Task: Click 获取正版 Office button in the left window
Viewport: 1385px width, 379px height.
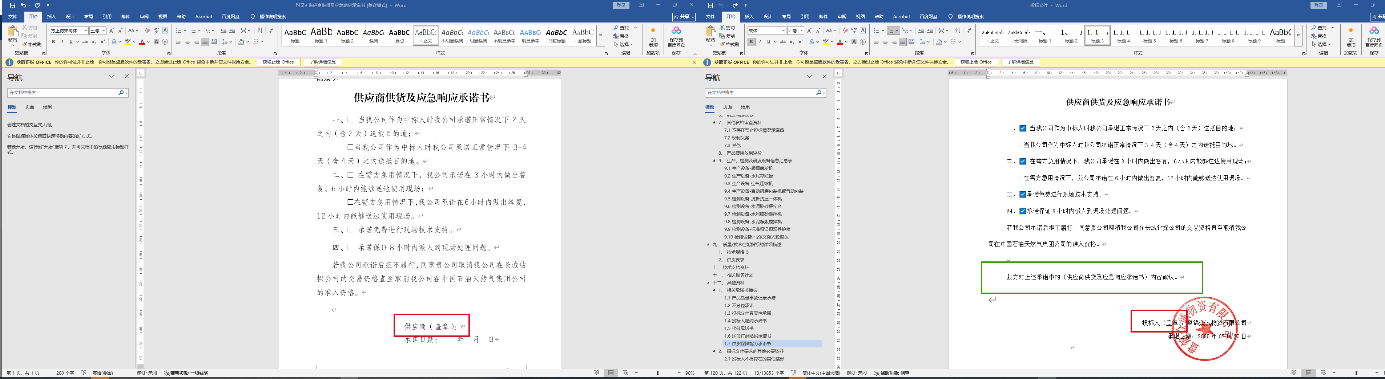Action: tap(278, 62)
